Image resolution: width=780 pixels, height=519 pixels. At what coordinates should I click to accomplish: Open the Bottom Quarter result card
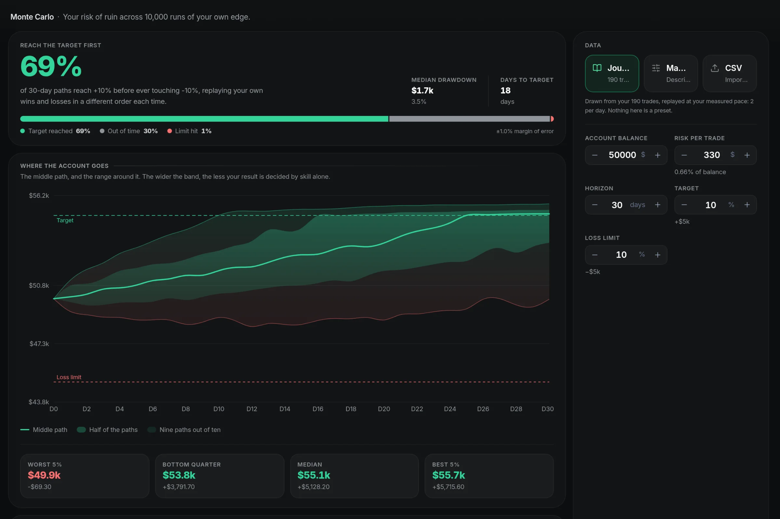[220, 476]
